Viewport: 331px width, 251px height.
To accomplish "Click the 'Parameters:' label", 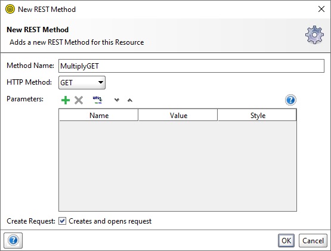I will click(25, 99).
